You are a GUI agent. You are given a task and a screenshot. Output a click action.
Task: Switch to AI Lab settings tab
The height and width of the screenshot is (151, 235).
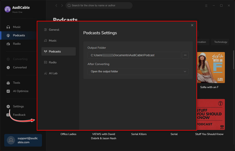(58, 73)
